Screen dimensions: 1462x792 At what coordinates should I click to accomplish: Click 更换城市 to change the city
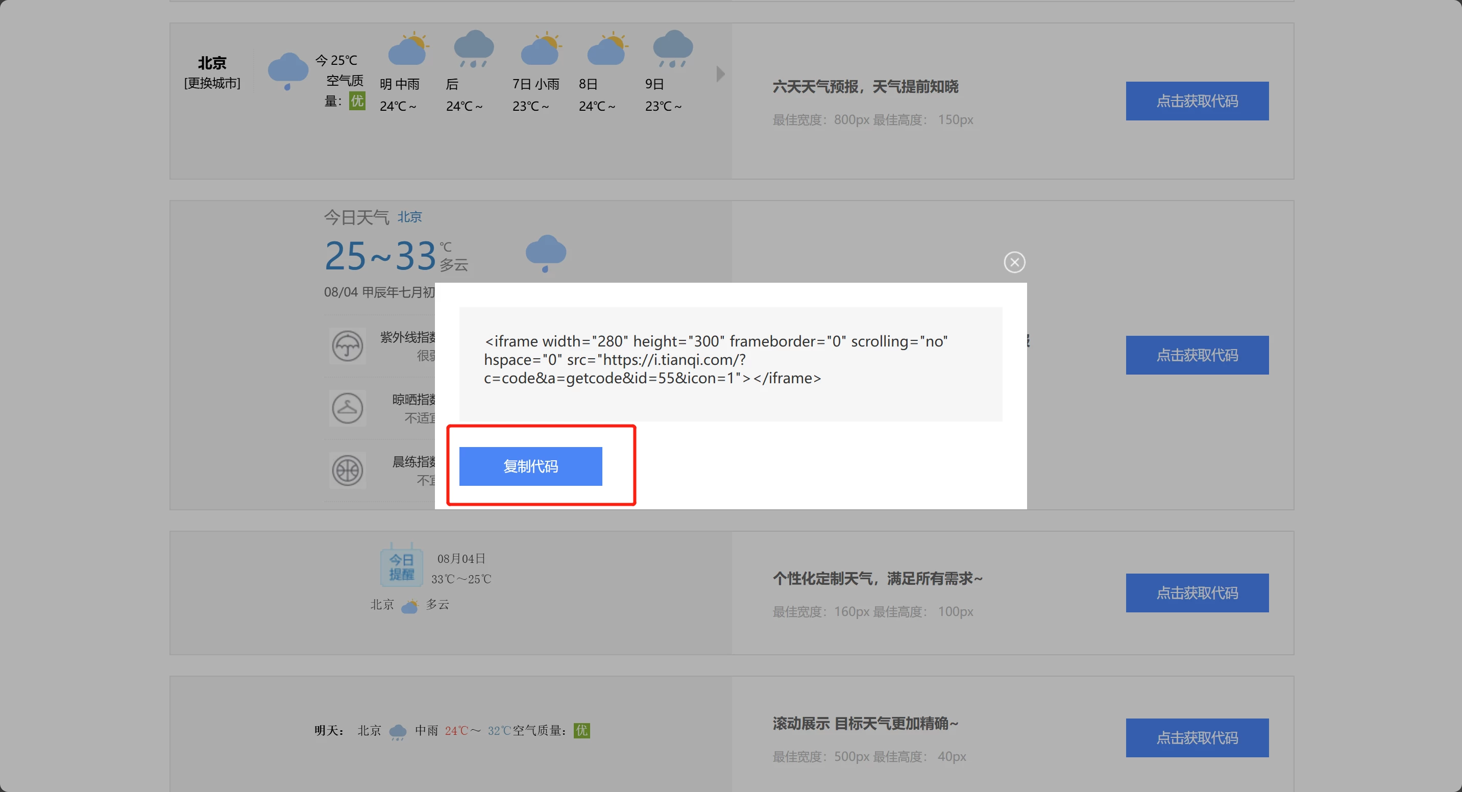[212, 83]
